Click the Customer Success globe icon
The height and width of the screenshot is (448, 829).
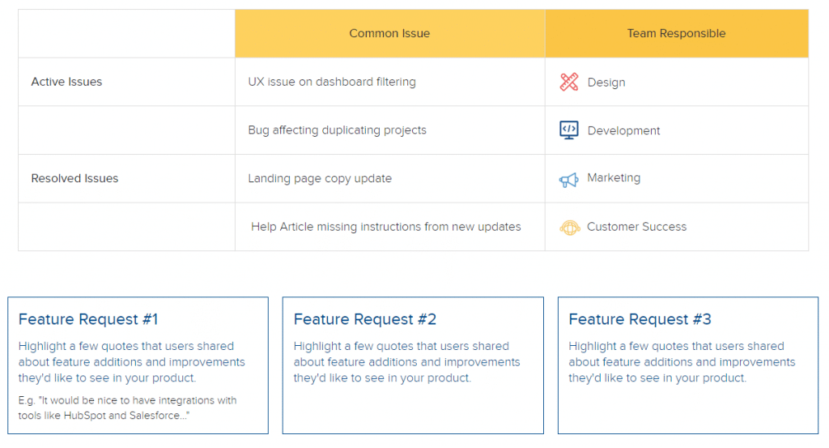[570, 228]
